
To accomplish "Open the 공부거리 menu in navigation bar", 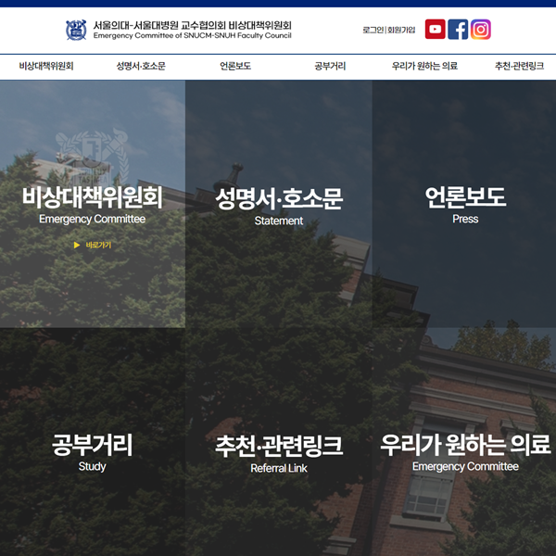I will pos(330,66).
